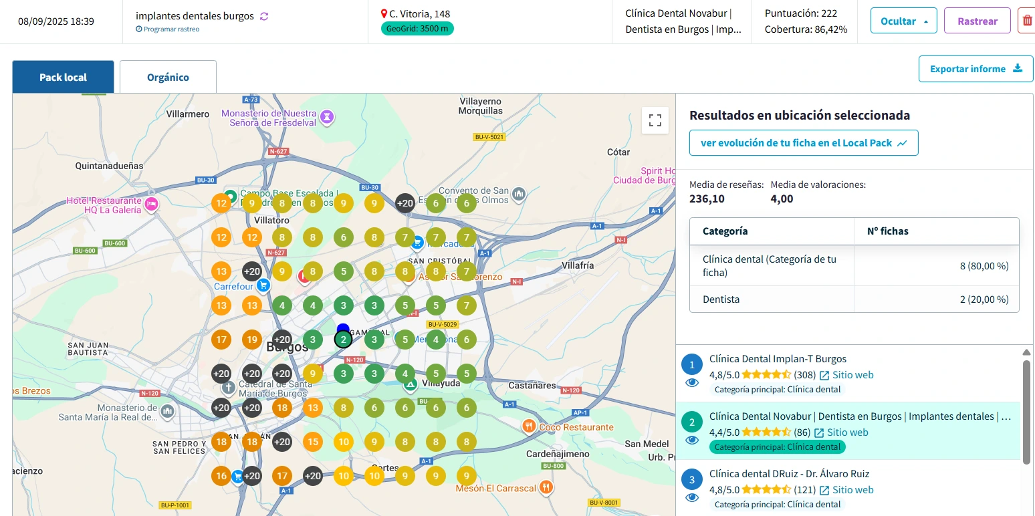This screenshot has width=1035, height=516.
Task: Click the 2 (20,00 %) table cell
Action: pyautogui.click(x=937, y=299)
